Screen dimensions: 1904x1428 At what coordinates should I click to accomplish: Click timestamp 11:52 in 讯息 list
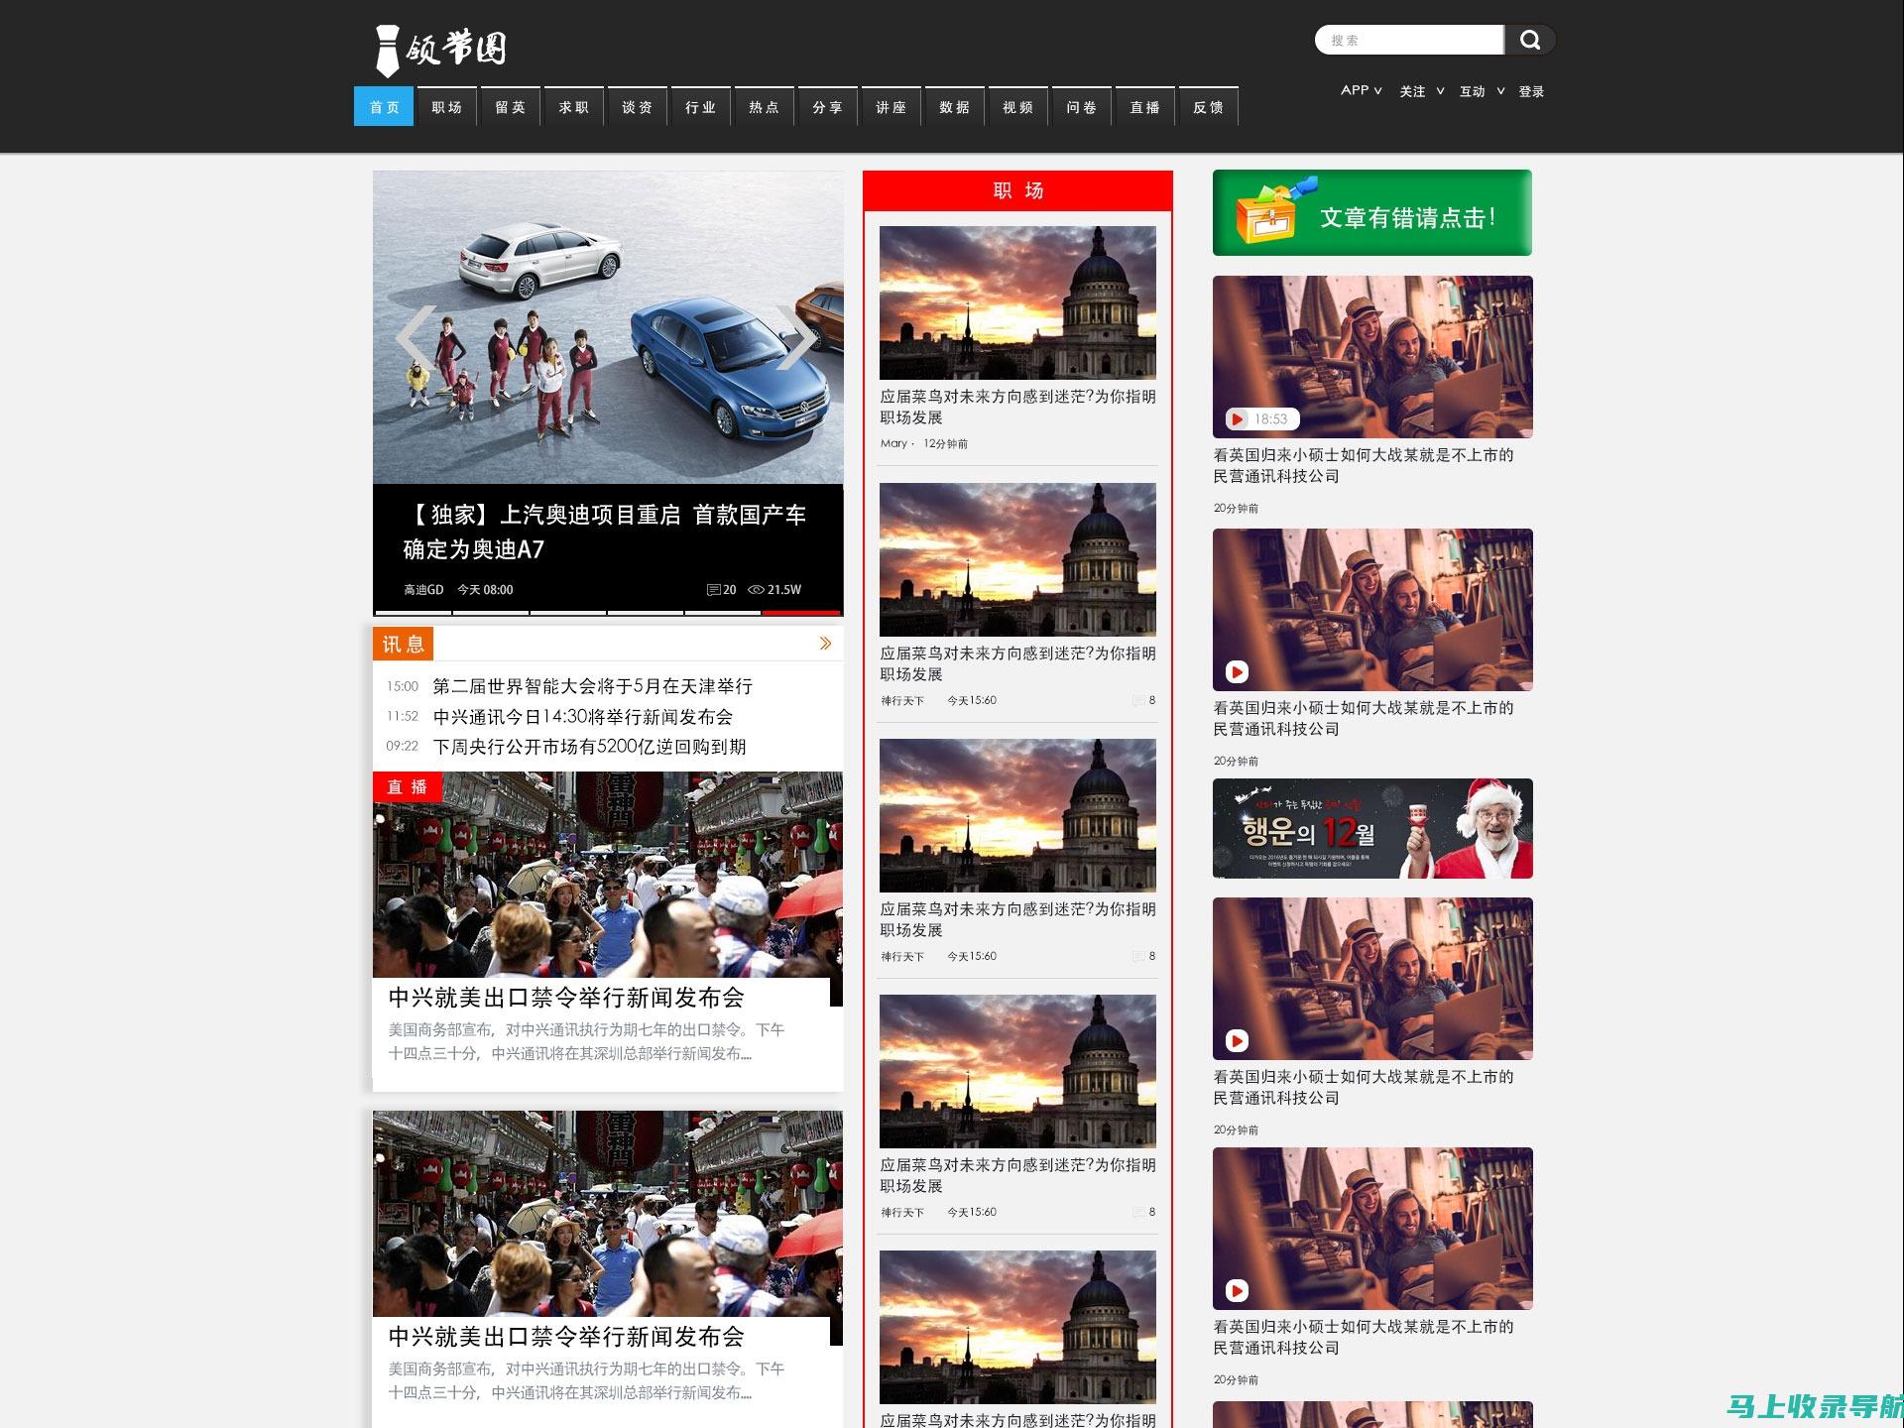(403, 716)
